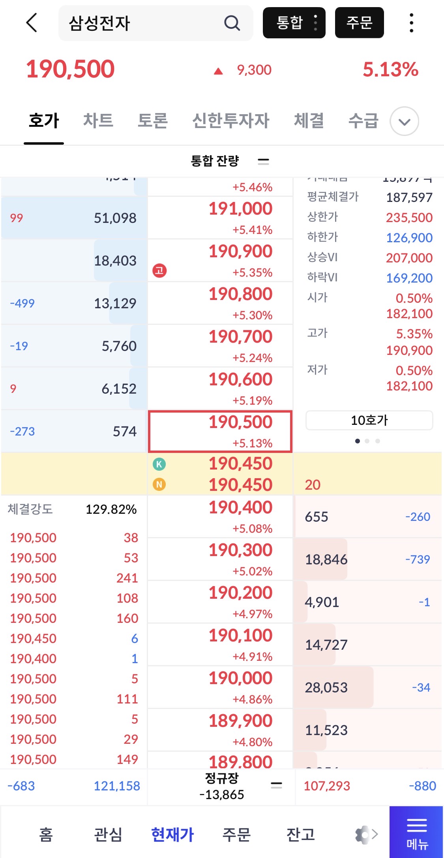
Task: Tap the 삼성전자 search field
Action: pyautogui.click(x=142, y=23)
